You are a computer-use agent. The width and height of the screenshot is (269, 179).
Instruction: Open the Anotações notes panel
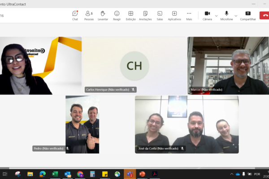click(x=145, y=15)
